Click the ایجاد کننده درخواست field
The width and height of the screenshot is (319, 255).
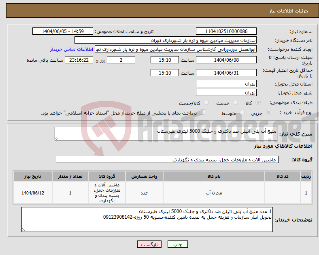click(x=176, y=49)
